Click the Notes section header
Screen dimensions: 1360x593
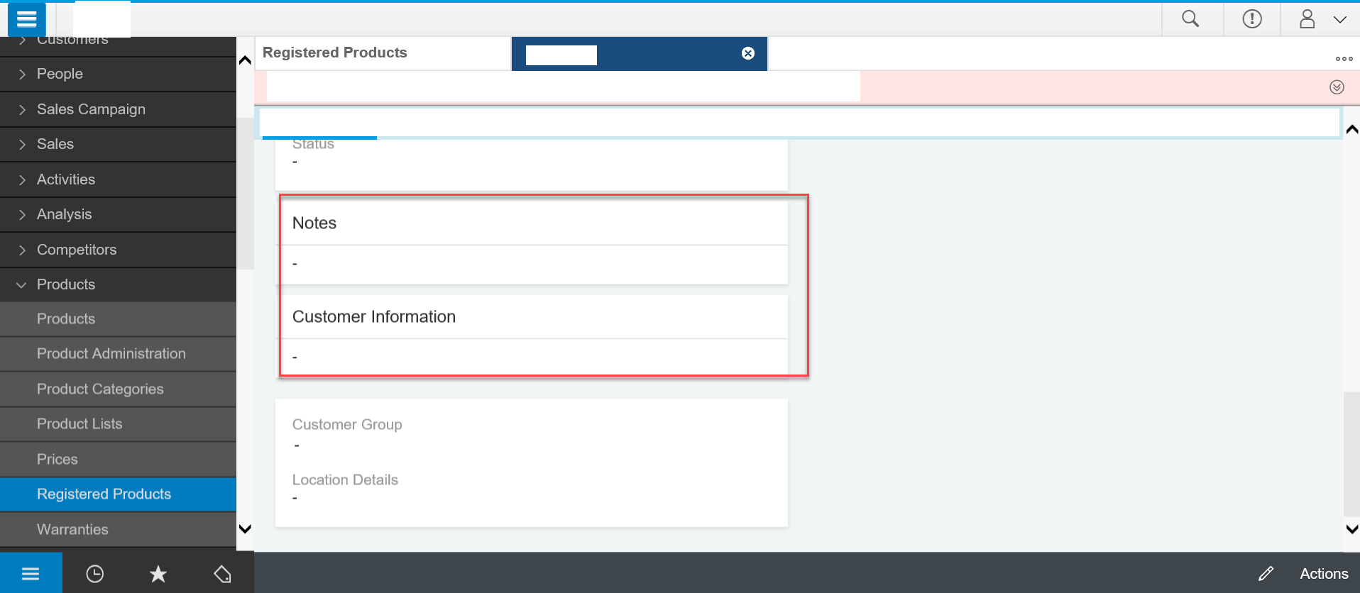click(x=314, y=223)
